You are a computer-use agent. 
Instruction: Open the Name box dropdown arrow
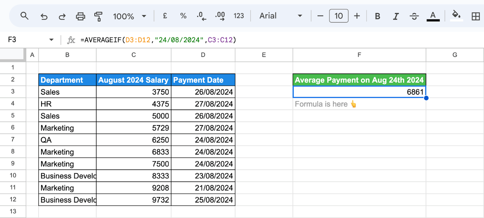pos(51,40)
